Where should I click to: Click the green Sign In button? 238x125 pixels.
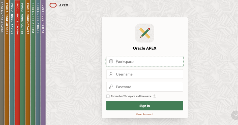tap(145, 106)
